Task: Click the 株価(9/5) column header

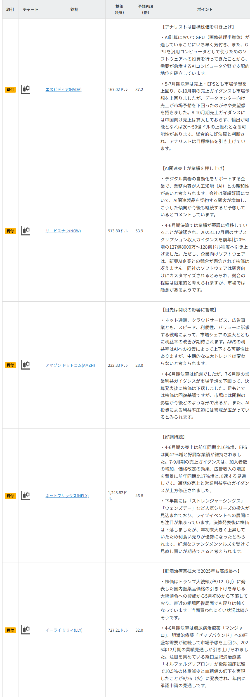Action: [x=119, y=10]
